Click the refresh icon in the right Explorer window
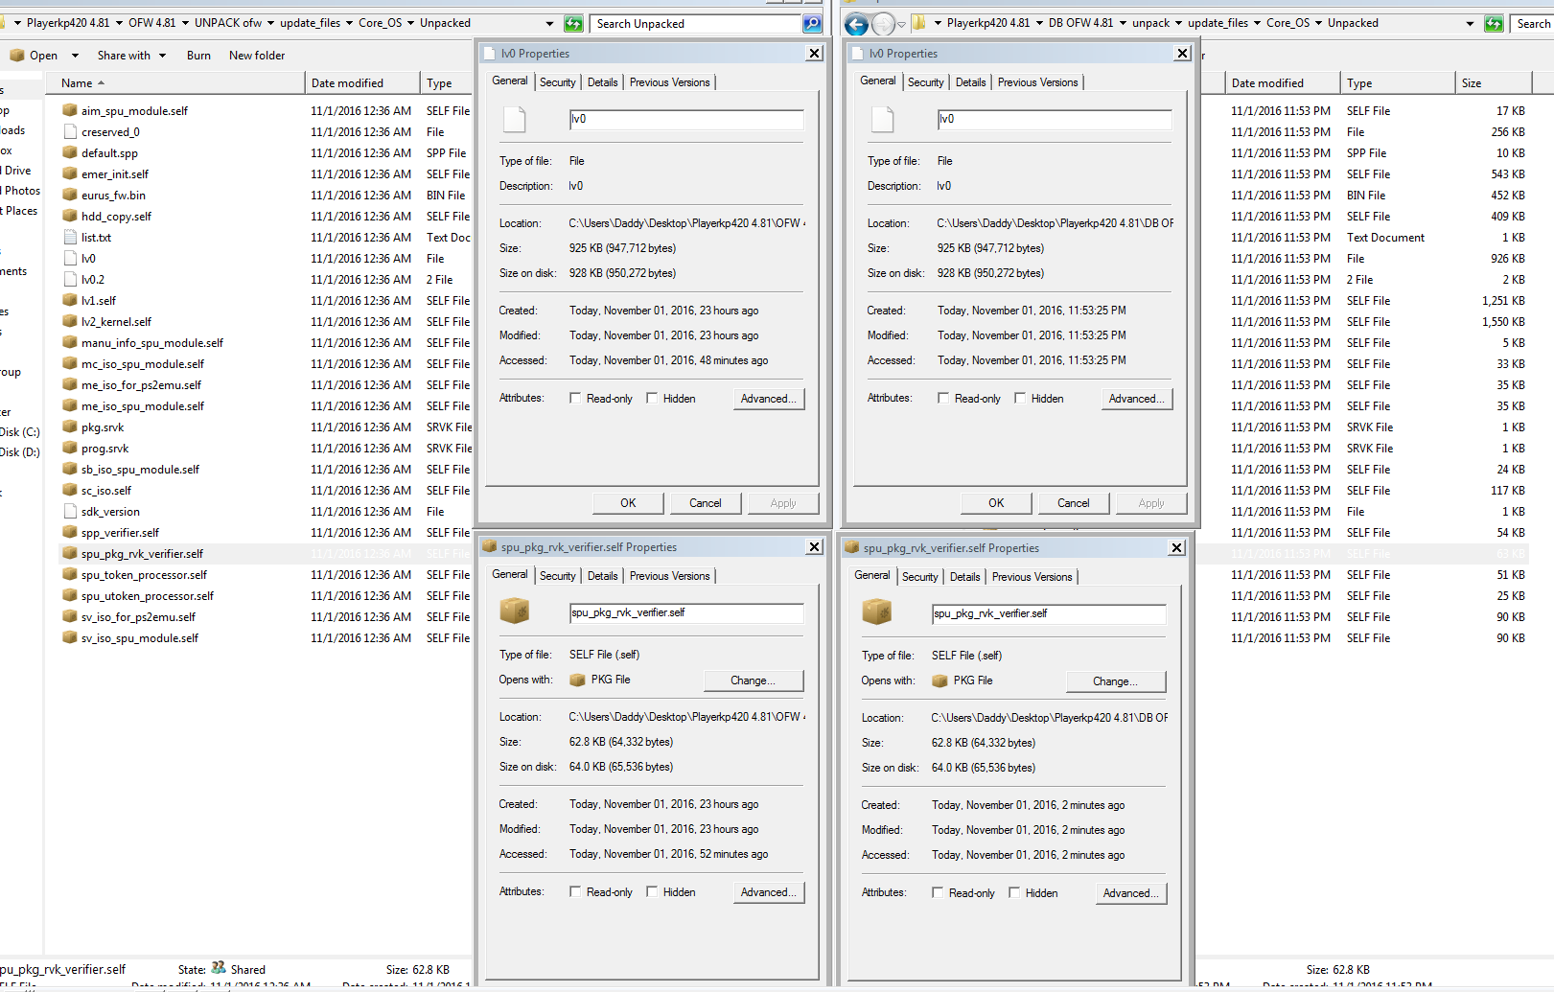 [1494, 23]
